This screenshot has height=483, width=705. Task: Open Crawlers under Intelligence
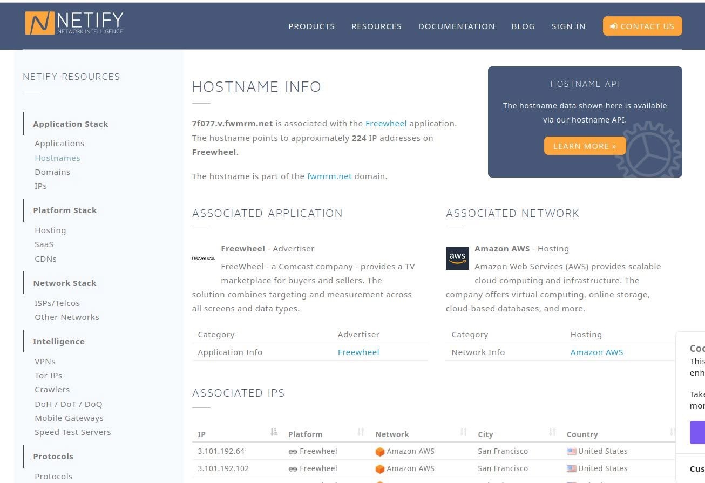point(52,390)
